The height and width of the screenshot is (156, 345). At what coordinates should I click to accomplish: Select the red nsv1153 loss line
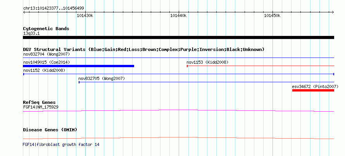[260, 66]
